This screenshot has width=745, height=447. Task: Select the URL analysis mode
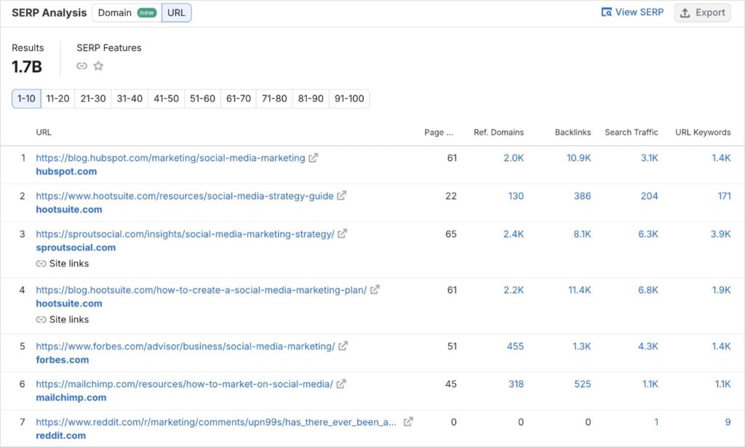click(176, 12)
